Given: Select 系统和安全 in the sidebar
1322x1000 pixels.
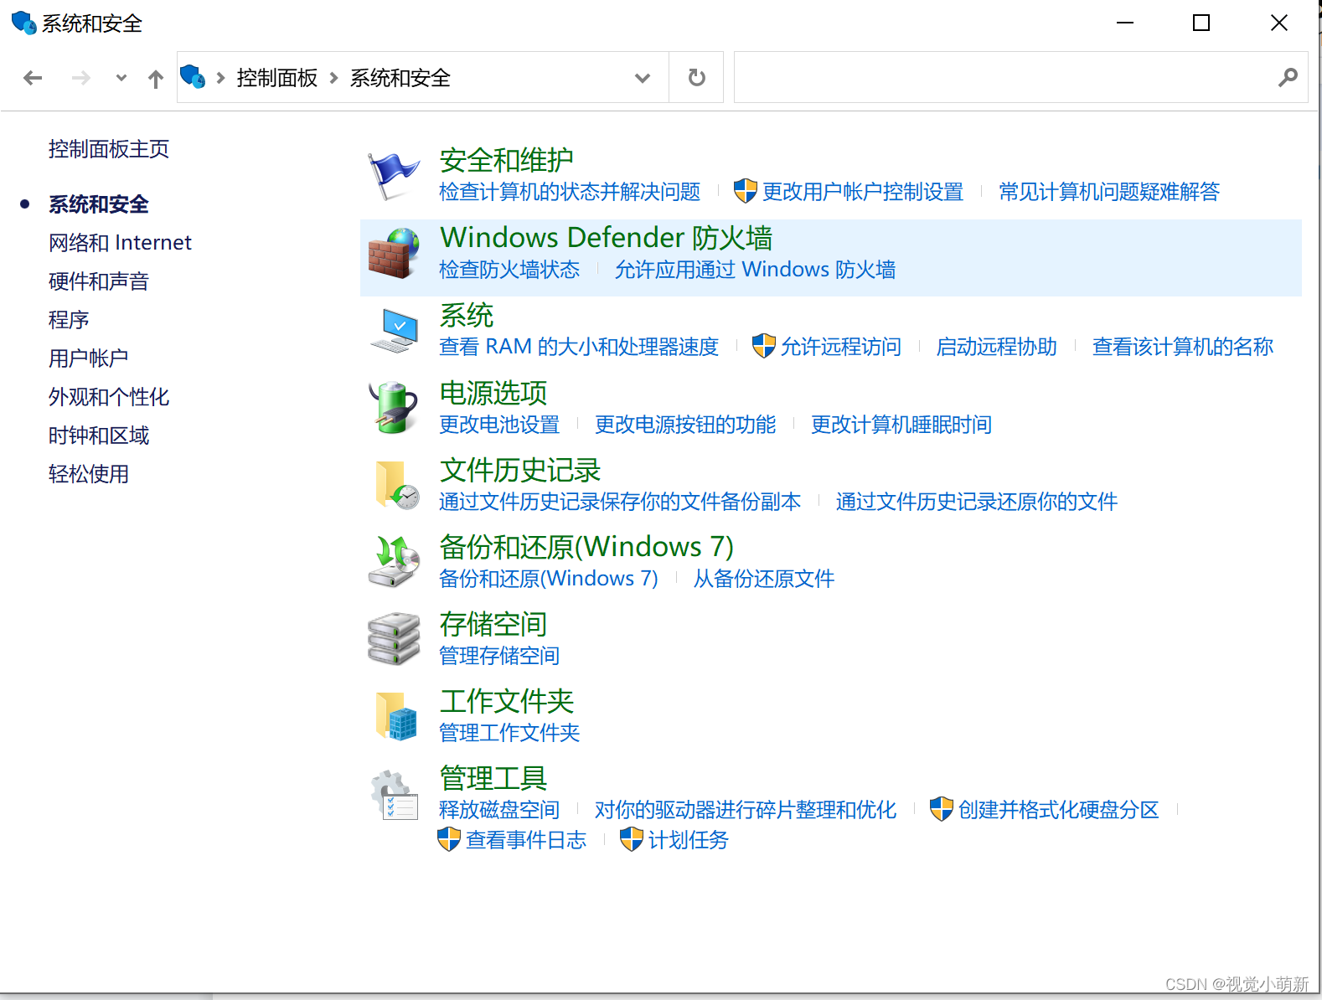Looking at the screenshot, I should point(99,204).
